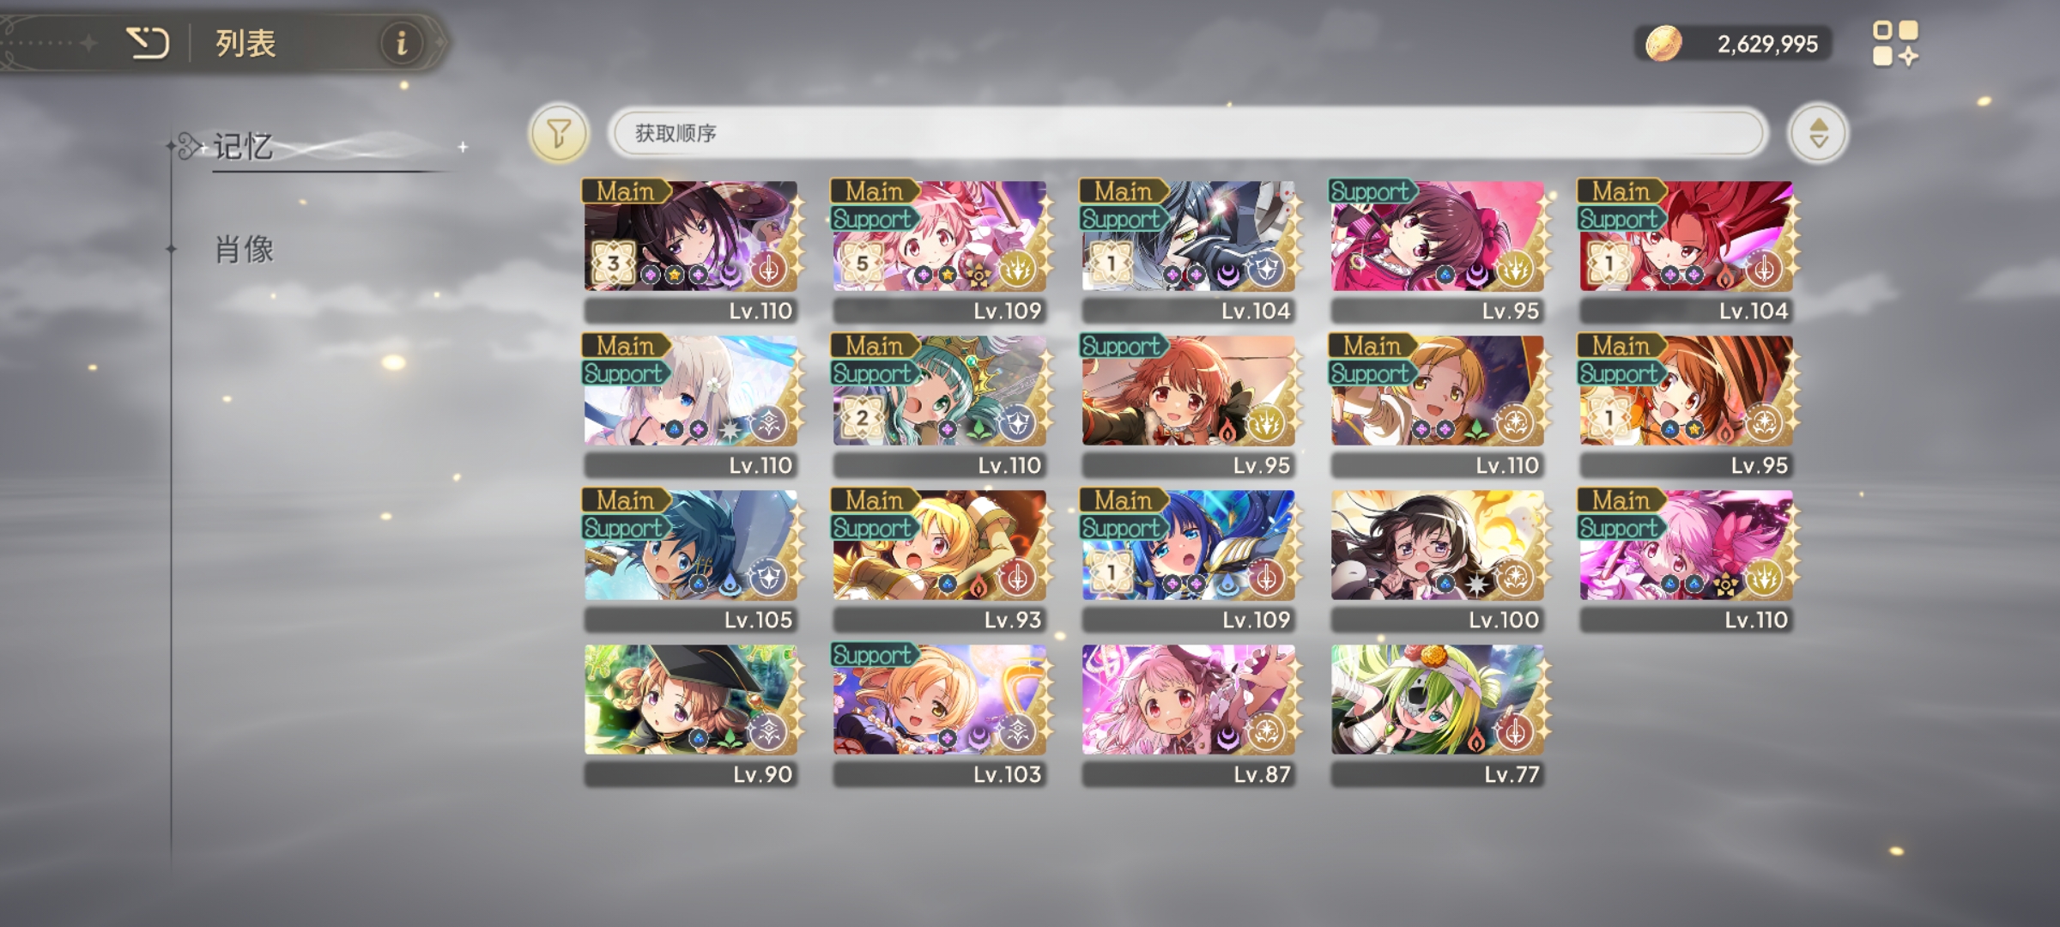Select the Lv.100 glasses girl card
This screenshot has height=927, width=2060.
1438,560
